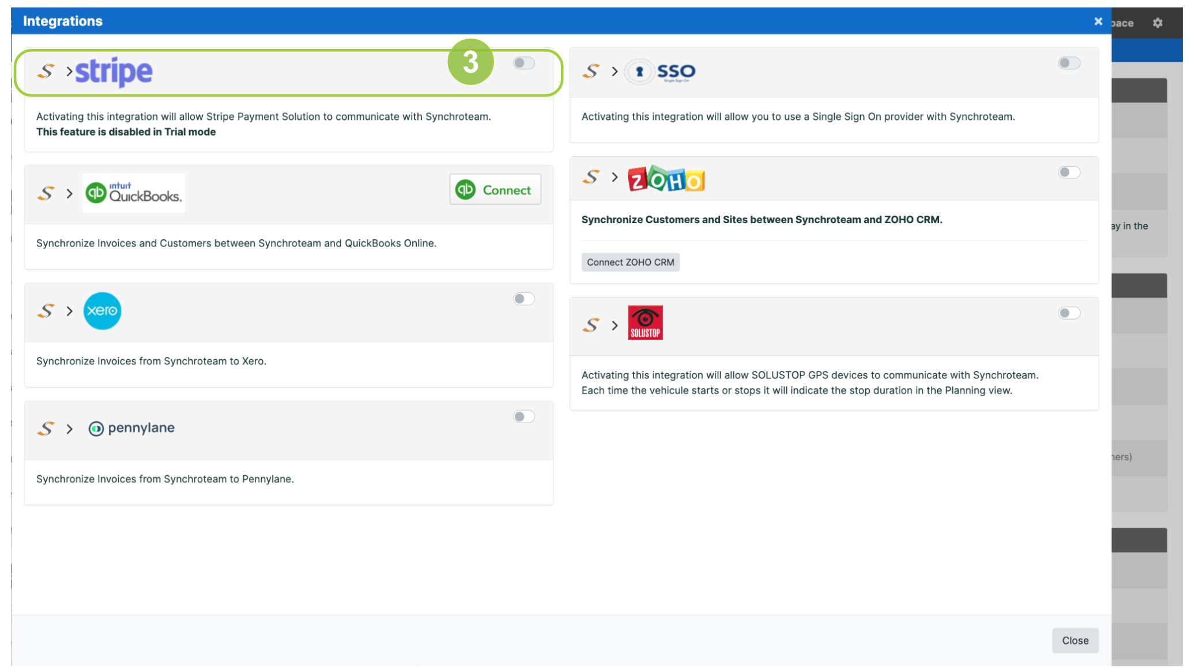Click the Close button at bottom
The image size is (1191, 669).
(1075, 640)
